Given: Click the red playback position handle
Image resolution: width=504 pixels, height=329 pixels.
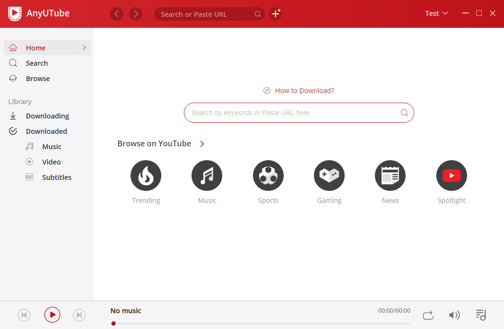Looking at the screenshot, I should [x=113, y=324].
